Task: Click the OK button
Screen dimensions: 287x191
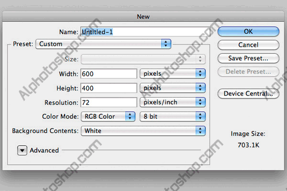Action: [248, 32]
